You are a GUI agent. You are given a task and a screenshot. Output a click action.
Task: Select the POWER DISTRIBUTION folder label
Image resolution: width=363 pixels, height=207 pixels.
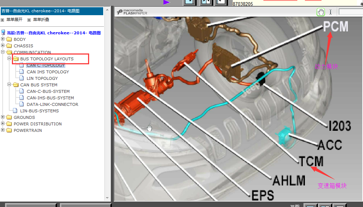38,124
